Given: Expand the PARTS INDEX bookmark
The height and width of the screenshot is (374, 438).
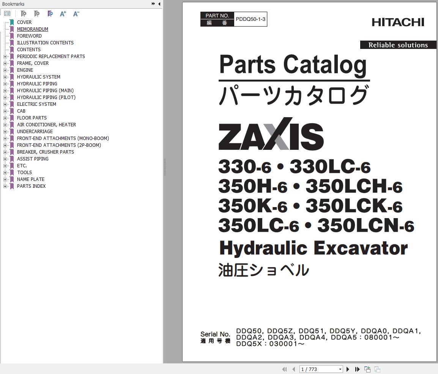Looking at the screenshot, I should pyautogui.click(x=5, y=186).
